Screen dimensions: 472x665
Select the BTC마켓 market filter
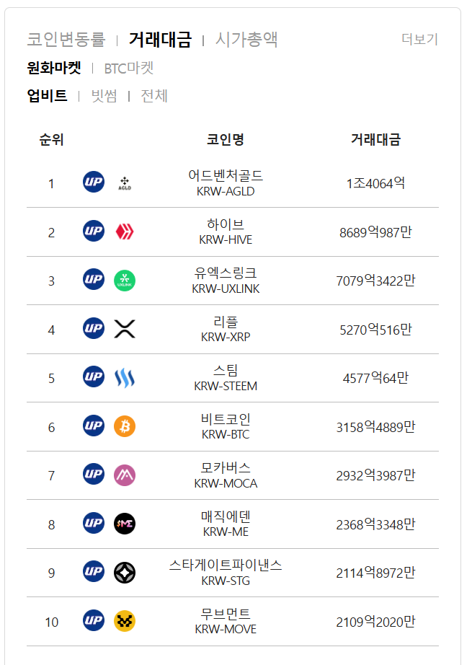click(x=129, y=69)
